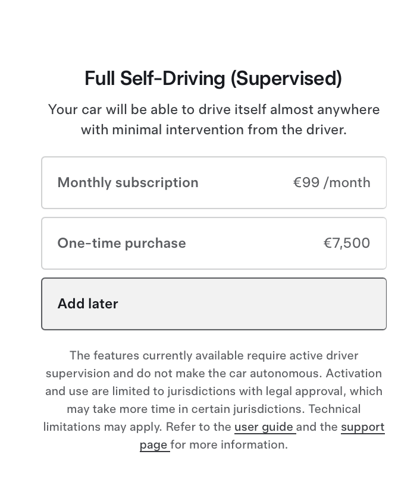Click "The features currently available" disclaimer line
The image size is (420, 486).
(x=214, y=356)
